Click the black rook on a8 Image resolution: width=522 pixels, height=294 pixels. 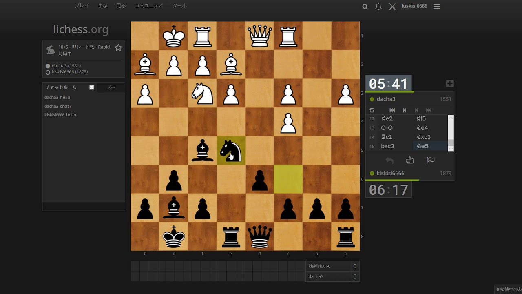click(x=345, y=236)
